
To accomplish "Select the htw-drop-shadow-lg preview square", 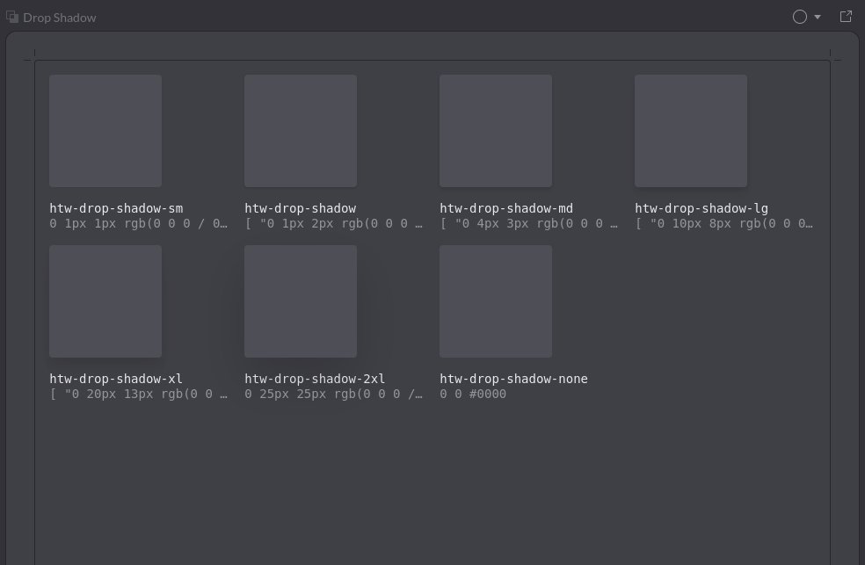I will (691, 131).
